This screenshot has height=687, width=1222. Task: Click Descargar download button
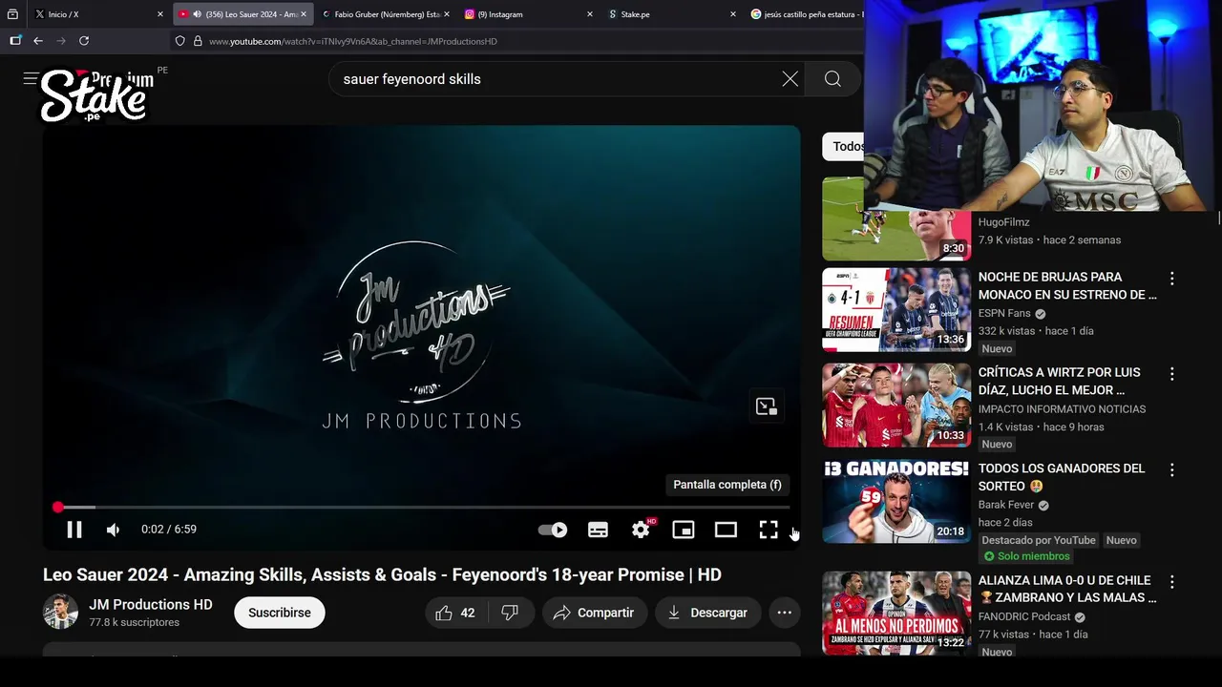[x=707, y=613]
